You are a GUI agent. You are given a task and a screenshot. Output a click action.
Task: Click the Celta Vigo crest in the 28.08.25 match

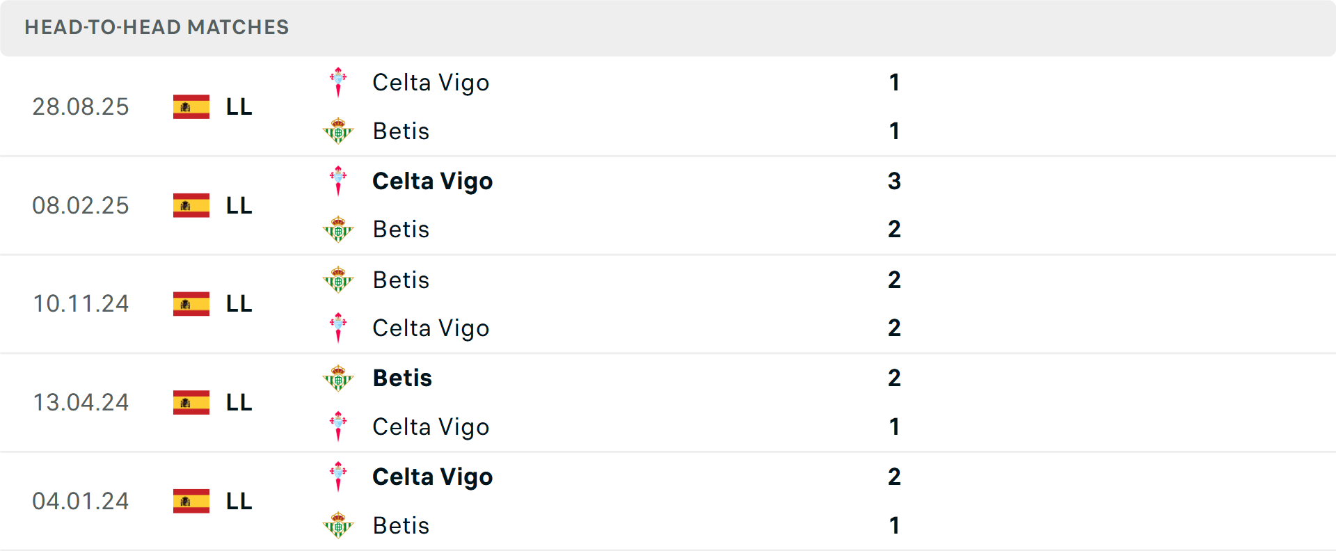[x=338, y=81]
